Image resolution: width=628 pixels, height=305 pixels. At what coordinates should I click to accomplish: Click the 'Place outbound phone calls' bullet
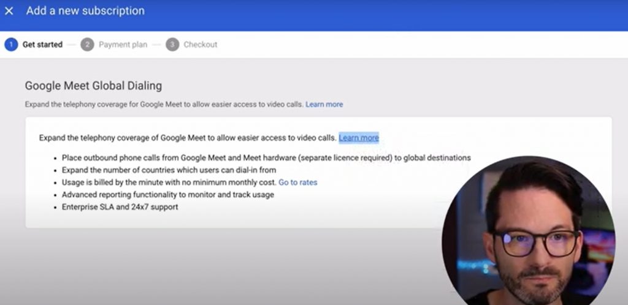point(266,158)
